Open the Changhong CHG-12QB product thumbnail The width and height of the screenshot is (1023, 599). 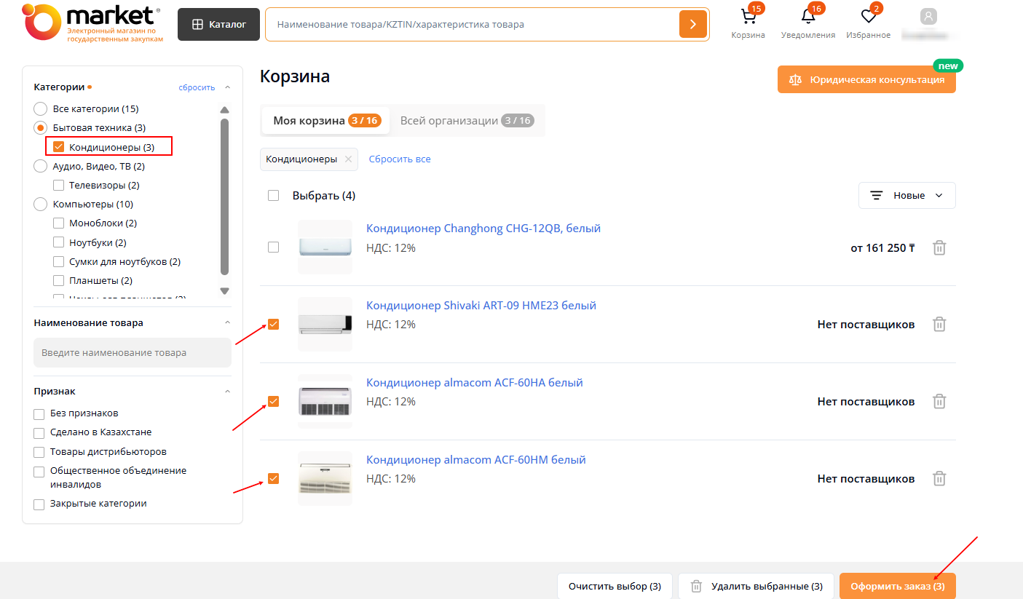pos(325,247)
